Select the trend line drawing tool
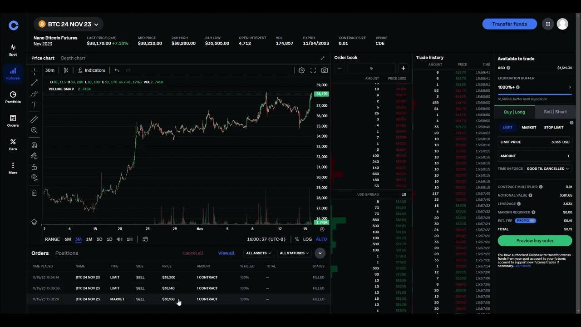581x327 pixels. click(34, 83)
